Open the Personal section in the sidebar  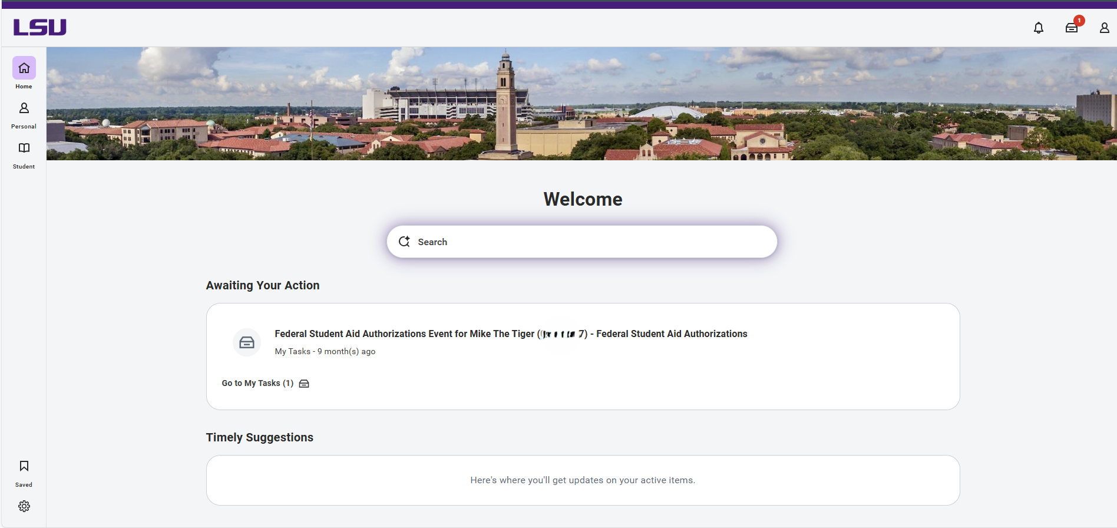click(x=24, y=109)
